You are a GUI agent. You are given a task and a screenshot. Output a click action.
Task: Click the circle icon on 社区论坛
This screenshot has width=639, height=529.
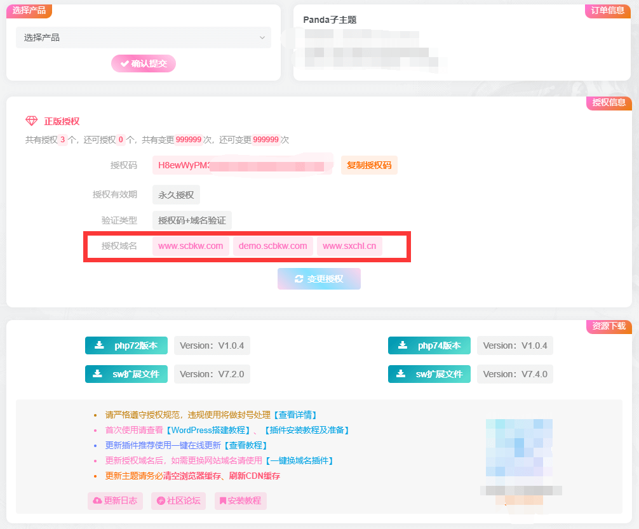tap(161, 501)
